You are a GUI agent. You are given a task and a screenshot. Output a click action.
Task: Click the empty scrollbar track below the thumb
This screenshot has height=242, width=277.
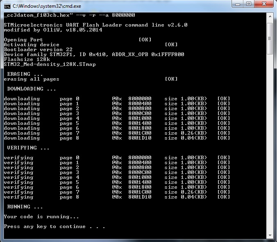[270, 143]
